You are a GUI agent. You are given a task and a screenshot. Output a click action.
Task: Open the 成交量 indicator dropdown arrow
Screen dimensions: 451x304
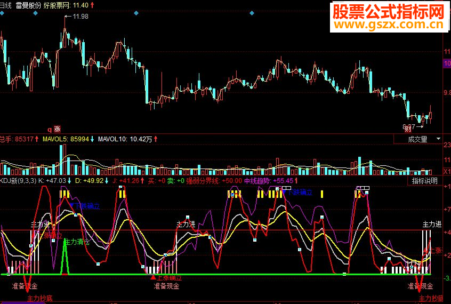(x=438, y=139)
